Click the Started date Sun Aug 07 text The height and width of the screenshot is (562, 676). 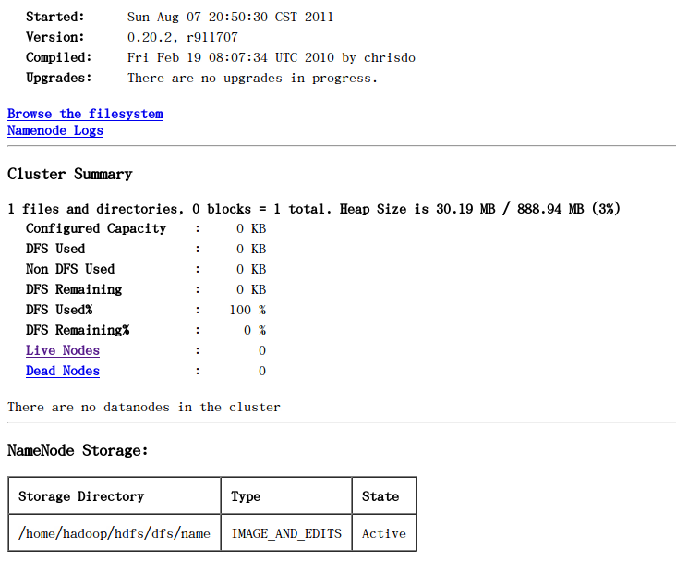230,17
